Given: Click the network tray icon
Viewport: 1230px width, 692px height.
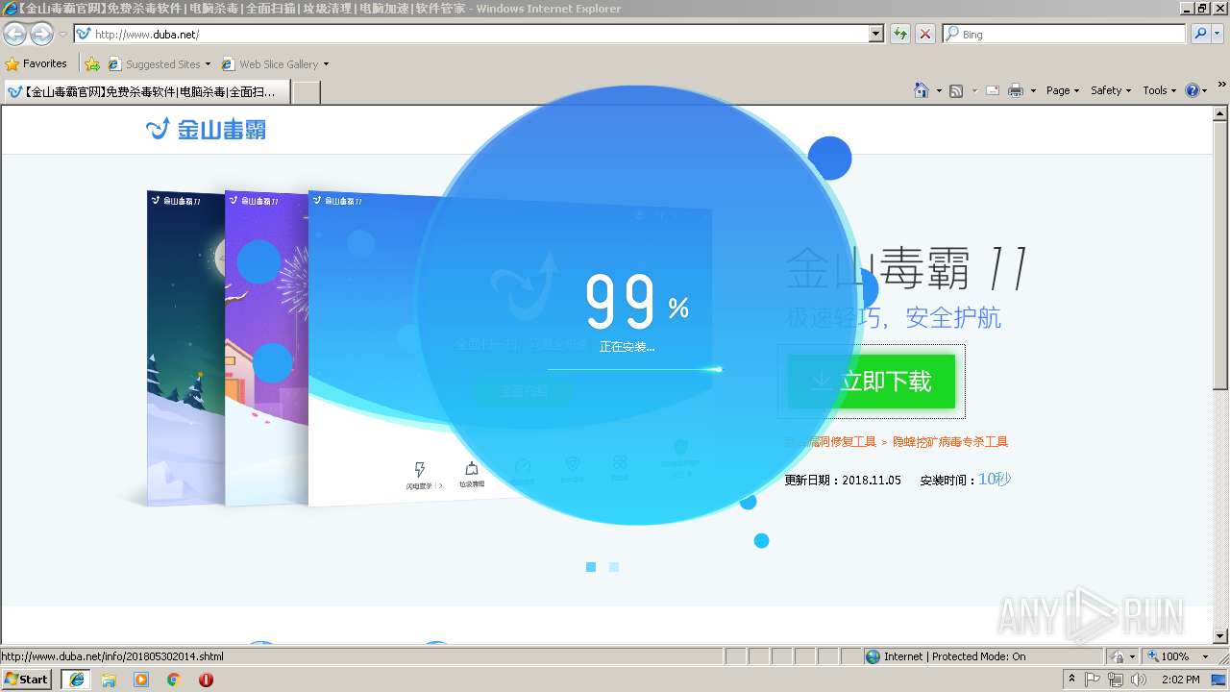Looking at the screenshot, I should (1116, 680).
